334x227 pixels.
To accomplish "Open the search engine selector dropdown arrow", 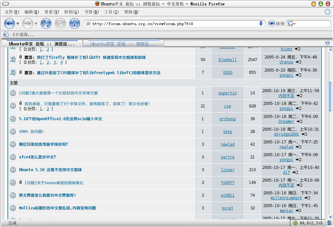I will click(295, 24).
